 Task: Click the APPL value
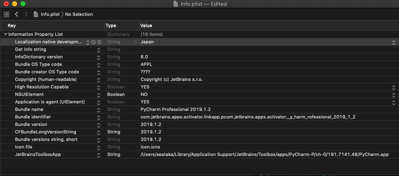(146, 64)
